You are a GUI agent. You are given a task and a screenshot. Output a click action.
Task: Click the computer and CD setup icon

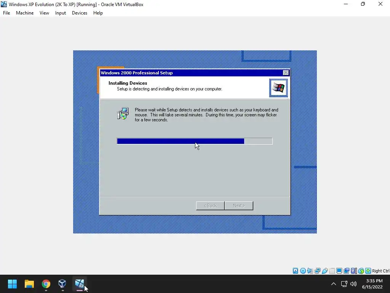pyautogui.click(x=123, y=113)
